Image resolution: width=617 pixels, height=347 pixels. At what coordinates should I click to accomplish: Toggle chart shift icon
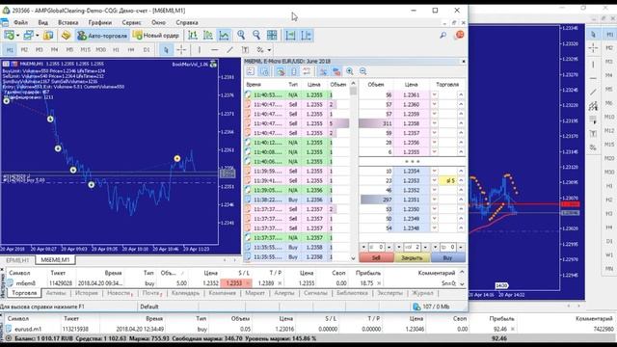point(307,36)
